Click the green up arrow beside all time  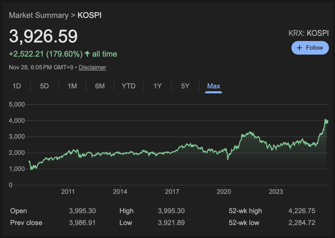87,54
